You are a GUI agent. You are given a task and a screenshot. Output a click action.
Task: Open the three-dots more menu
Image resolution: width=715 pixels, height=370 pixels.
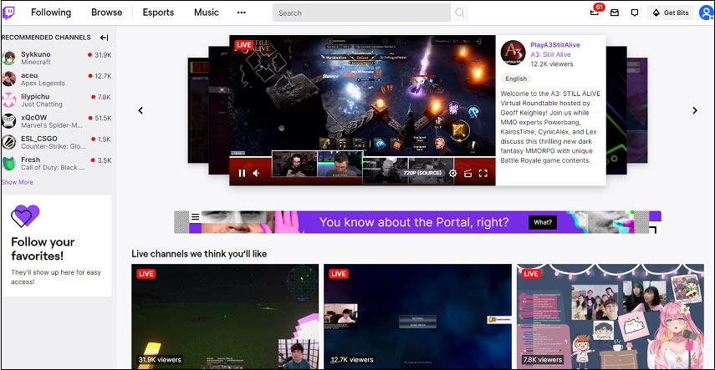241,13
